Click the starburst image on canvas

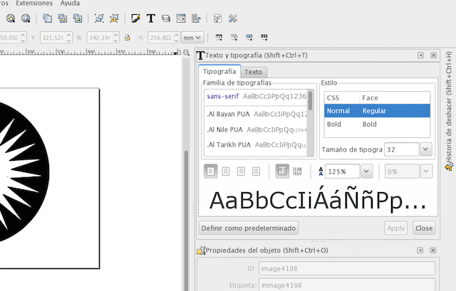coord(21,173)
